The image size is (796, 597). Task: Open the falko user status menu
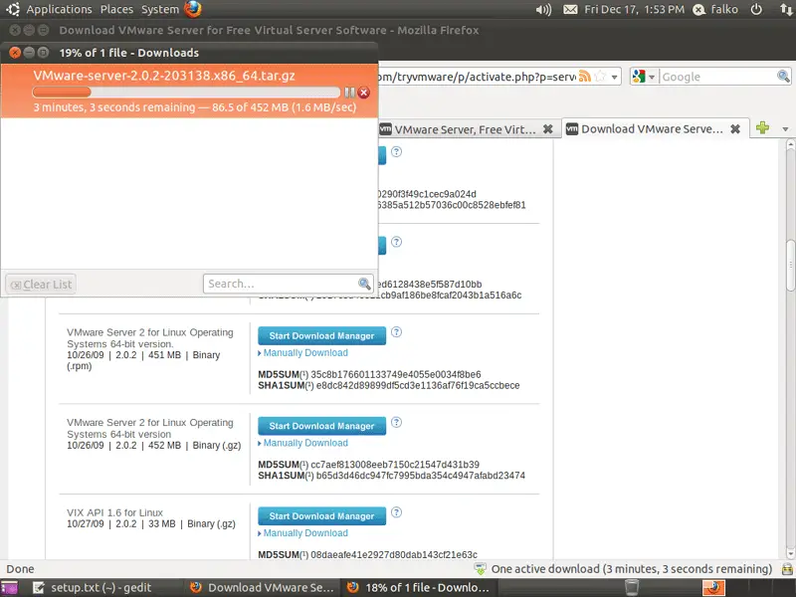tap(715, 10)
